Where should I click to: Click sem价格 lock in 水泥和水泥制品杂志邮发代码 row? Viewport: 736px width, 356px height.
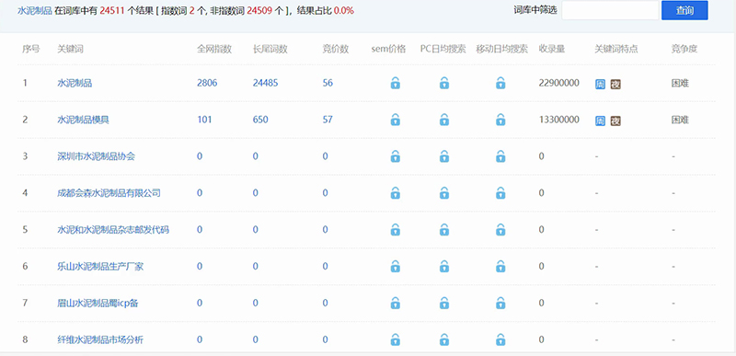click(x=396, y=229)
